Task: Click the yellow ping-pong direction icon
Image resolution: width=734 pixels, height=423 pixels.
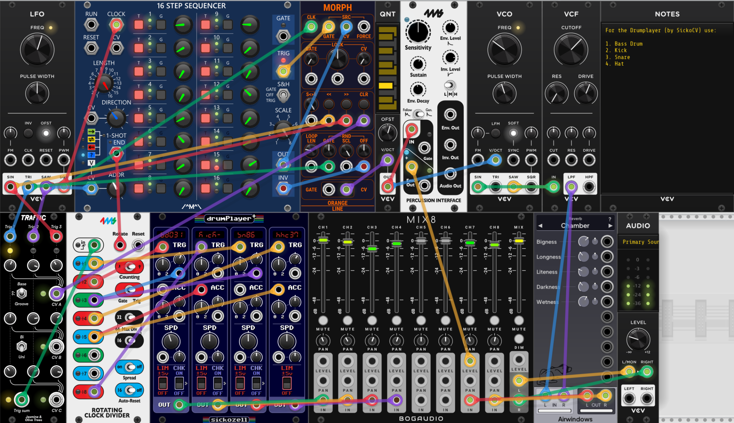Action: coord(91,139)
